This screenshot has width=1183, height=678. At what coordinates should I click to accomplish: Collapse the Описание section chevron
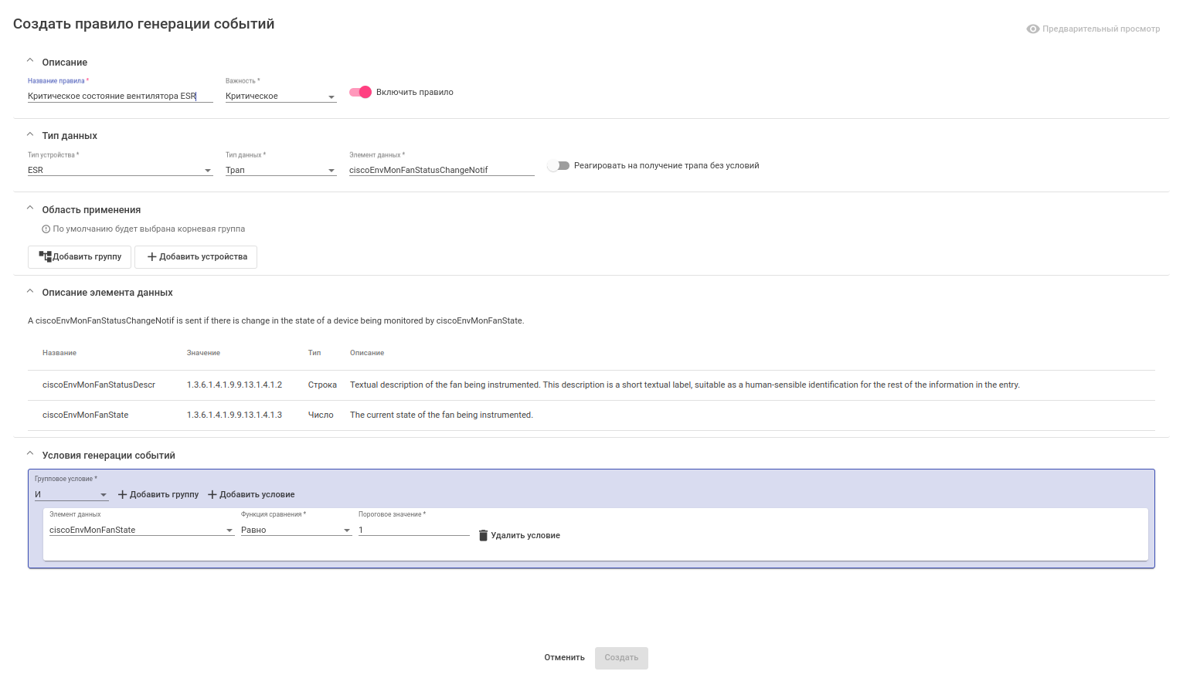click(30, 60)
